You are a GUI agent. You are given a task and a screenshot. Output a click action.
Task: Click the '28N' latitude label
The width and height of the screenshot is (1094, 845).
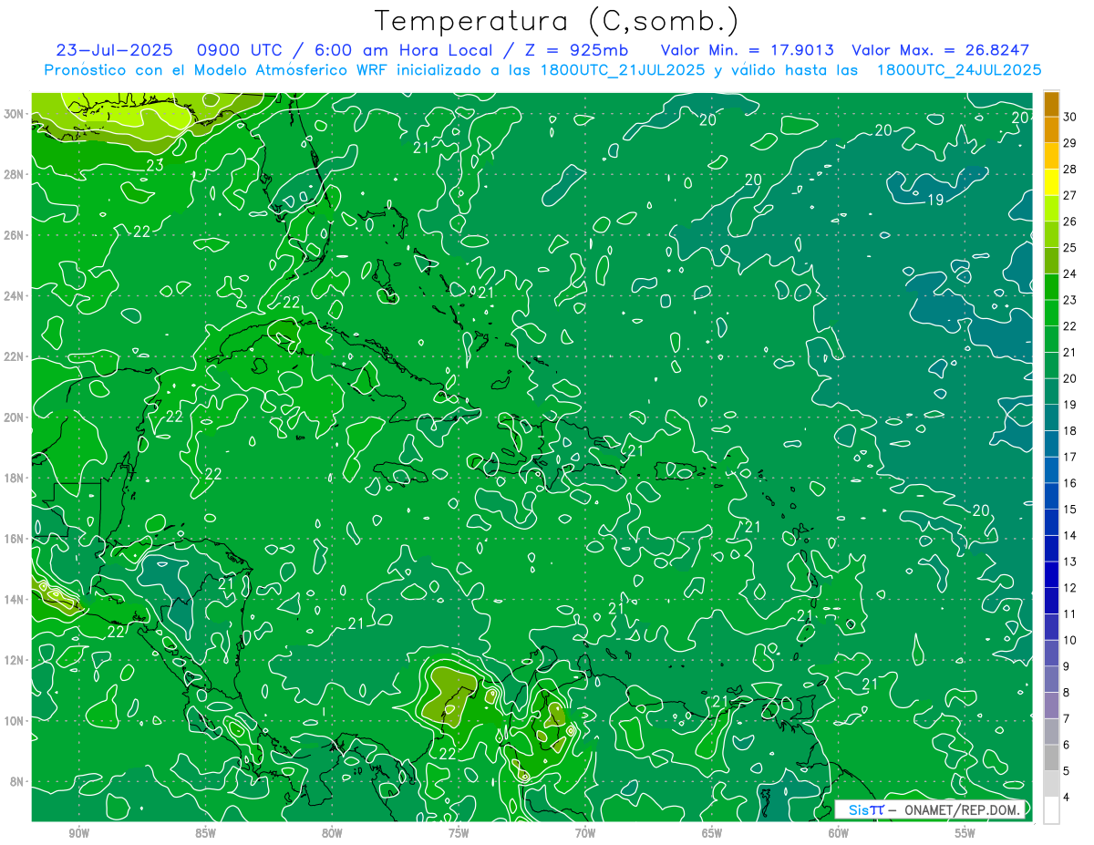(x=14, y=174)
